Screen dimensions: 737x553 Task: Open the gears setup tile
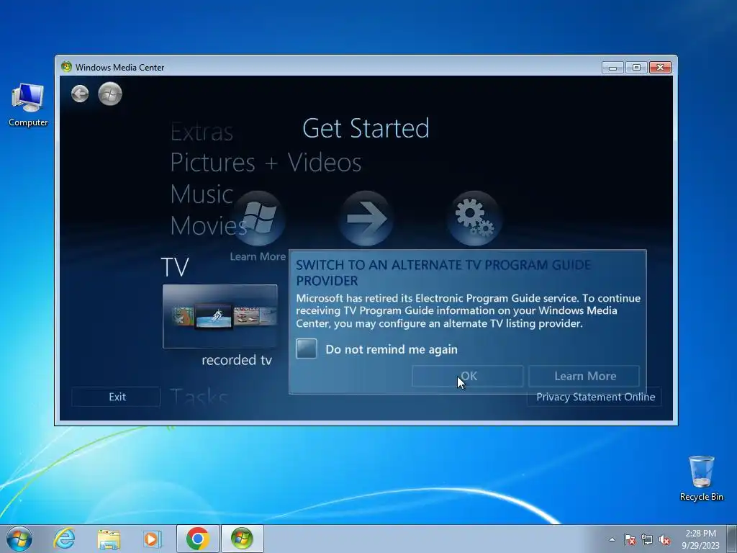point(474,218)
